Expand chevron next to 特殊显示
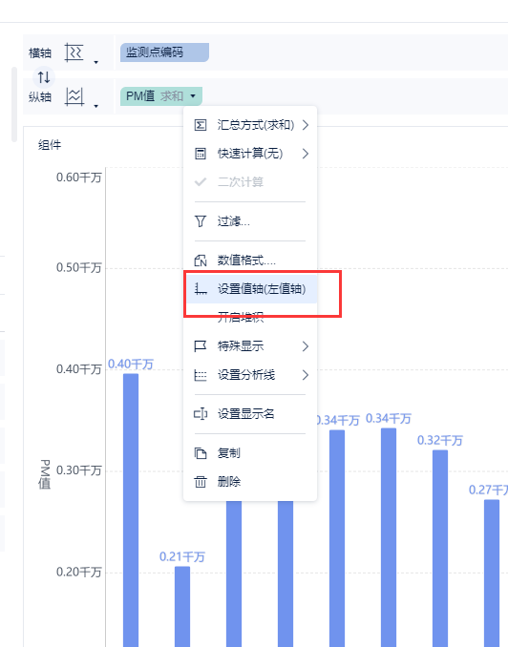The height and width of the screenshot is (647, 508). (306, 346)
